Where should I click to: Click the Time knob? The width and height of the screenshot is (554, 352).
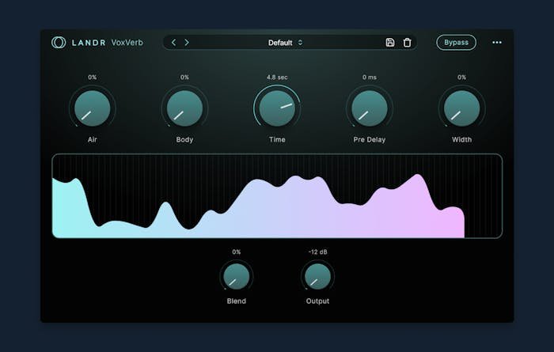click(x=277, y=108)
